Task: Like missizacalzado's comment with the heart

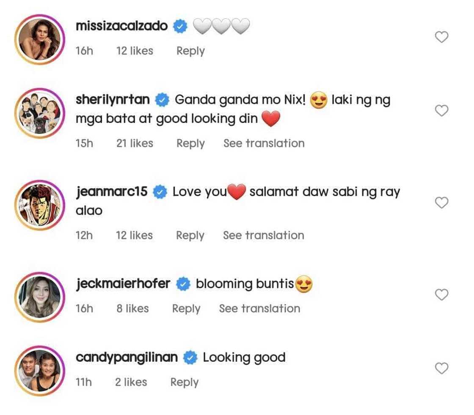Action: pyautogui.click(x=441, y=38)
